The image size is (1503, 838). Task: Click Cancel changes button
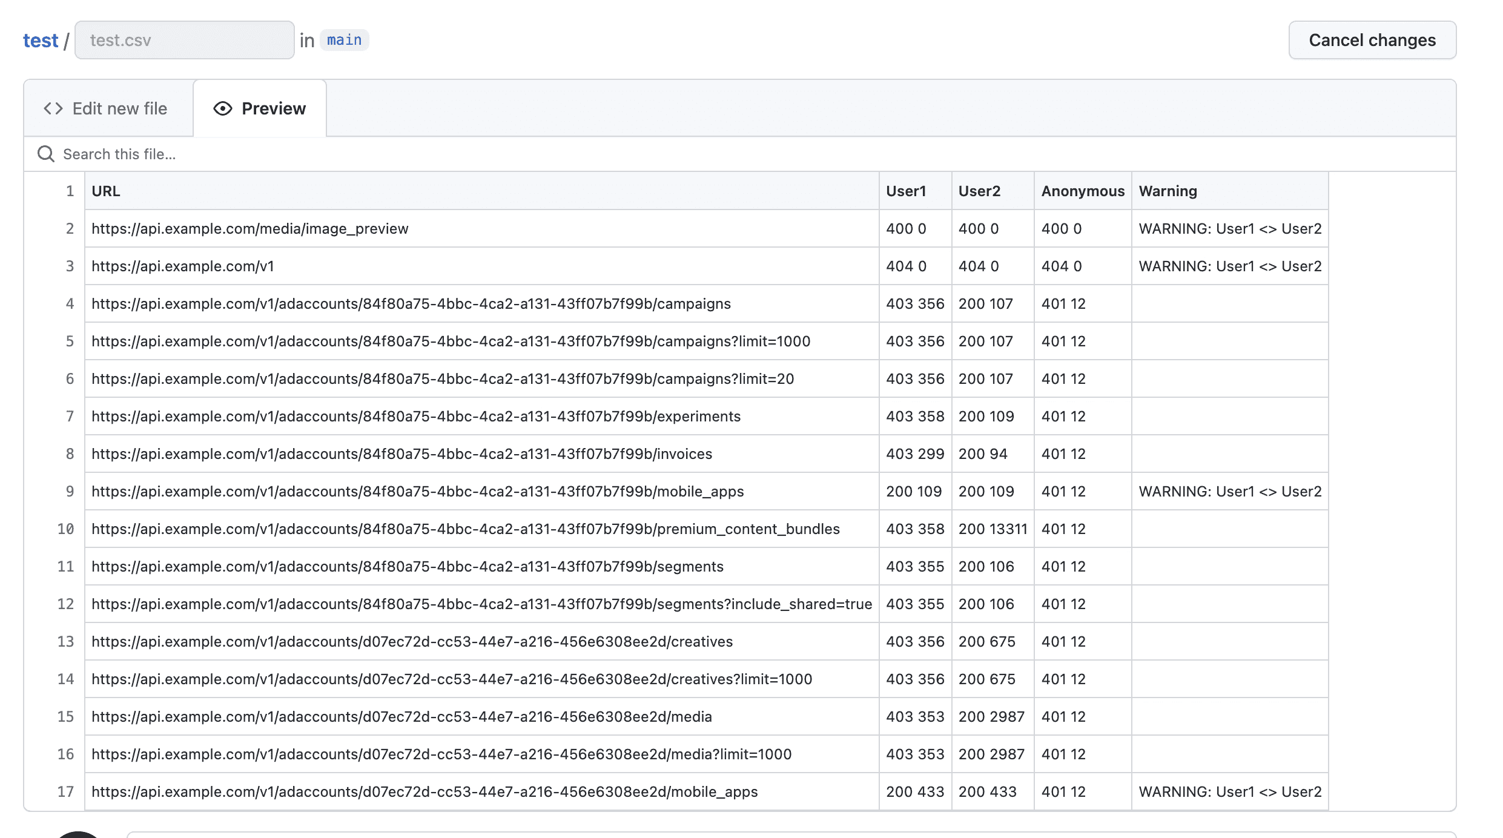pyautogui.click(x=1372, y=40)
